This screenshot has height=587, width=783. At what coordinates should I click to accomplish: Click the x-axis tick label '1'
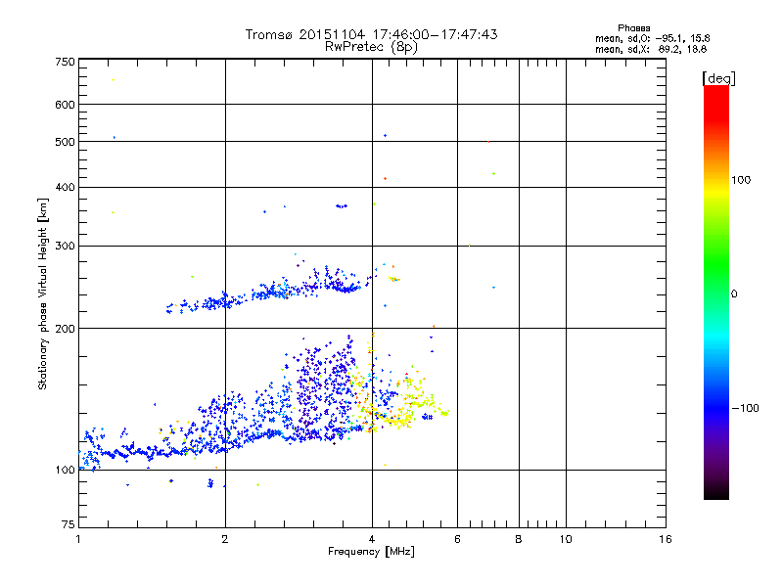tap(78, 539)
